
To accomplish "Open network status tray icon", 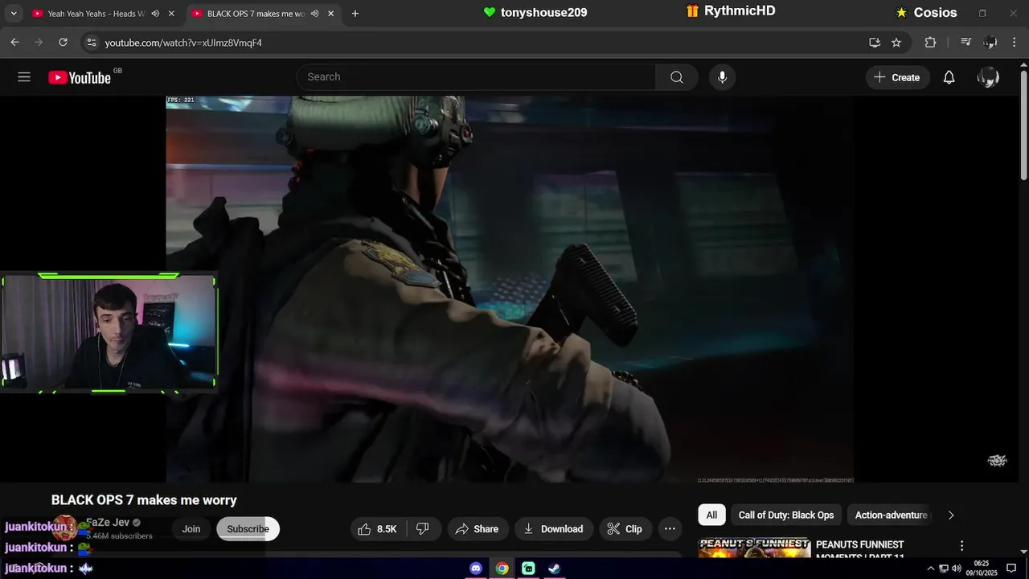I will pos(944,569).
